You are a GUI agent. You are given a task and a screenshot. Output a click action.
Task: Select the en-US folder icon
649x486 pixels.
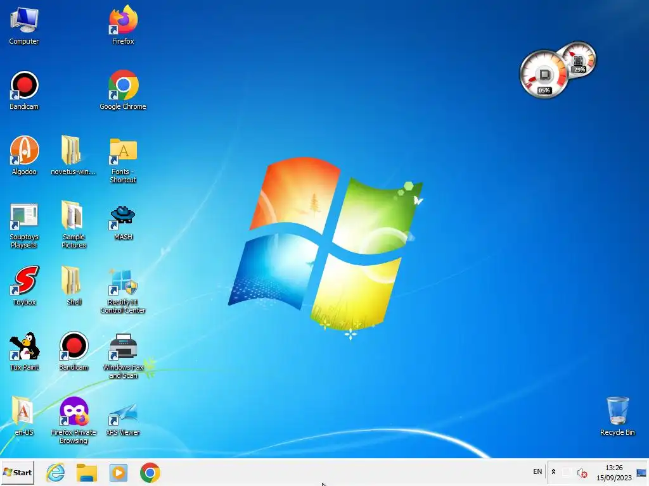coord(24,416)
